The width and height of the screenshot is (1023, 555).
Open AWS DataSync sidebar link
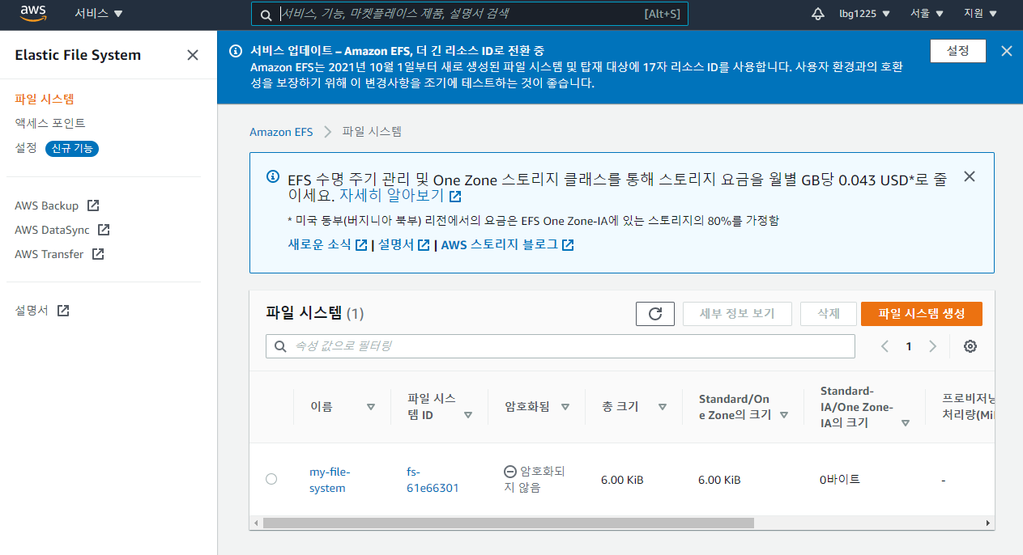pyautogui.click(x=52, y=230)
